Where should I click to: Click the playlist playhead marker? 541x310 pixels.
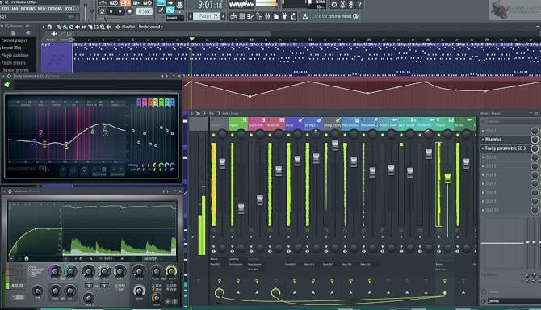click(192, 39)
